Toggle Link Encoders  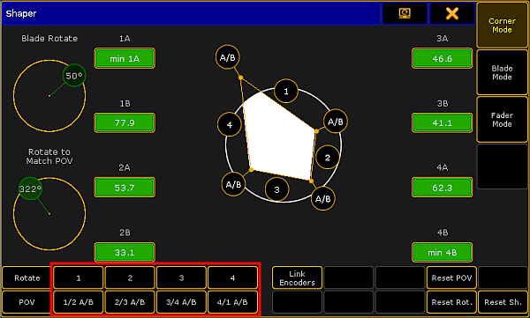(x=297, y=277)
